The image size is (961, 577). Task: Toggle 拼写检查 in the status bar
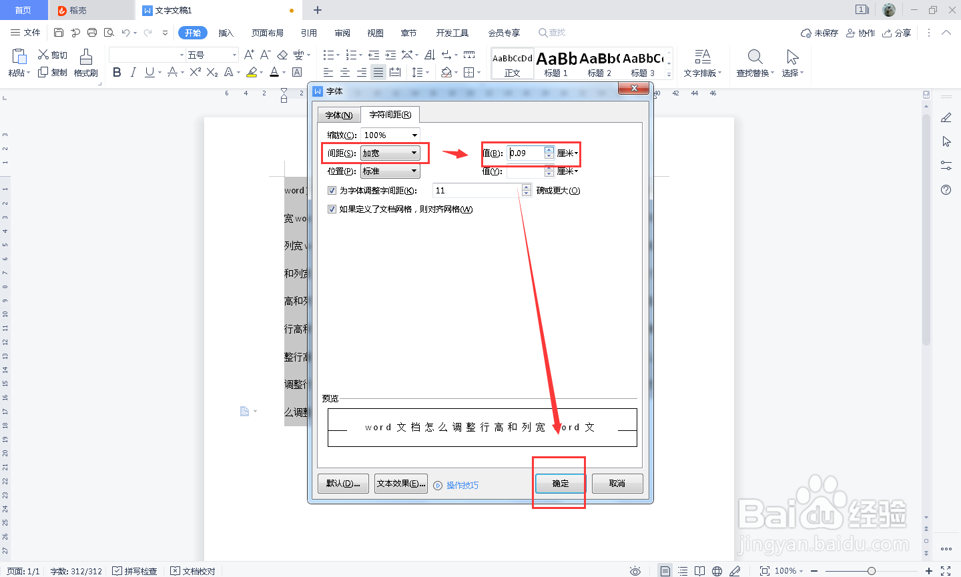[137, 571]
